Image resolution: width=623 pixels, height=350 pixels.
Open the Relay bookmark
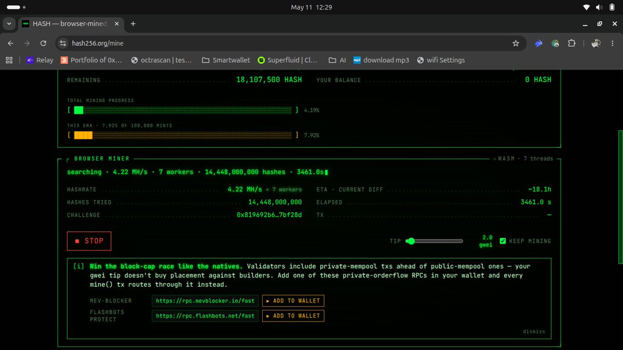[x=40, y=60]
